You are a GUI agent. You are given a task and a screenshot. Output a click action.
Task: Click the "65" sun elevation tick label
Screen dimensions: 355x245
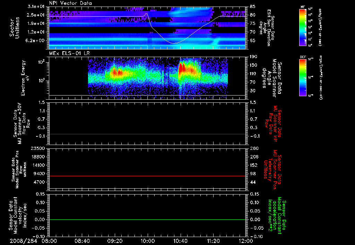[x=253, y=41]
